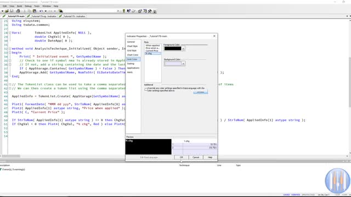Click Cancel in Indicator Properties dialog
Screen dimensions: 351x197
(x=196, y=157)
